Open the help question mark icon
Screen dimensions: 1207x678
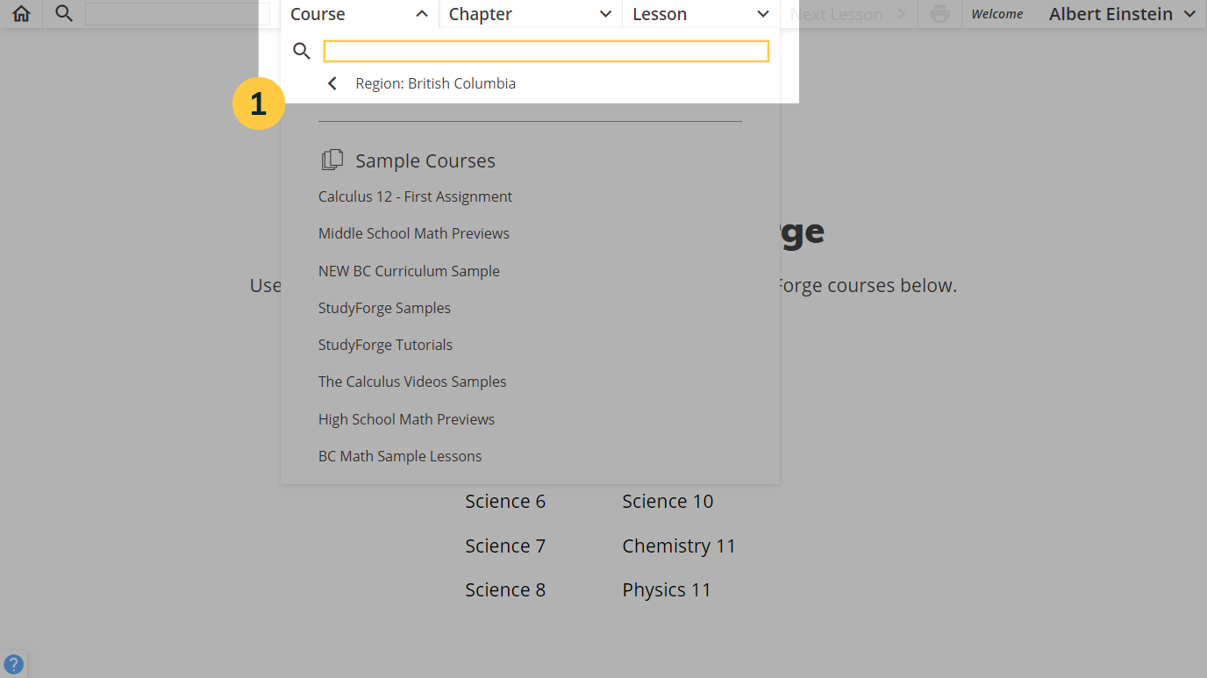pos(14,664)
